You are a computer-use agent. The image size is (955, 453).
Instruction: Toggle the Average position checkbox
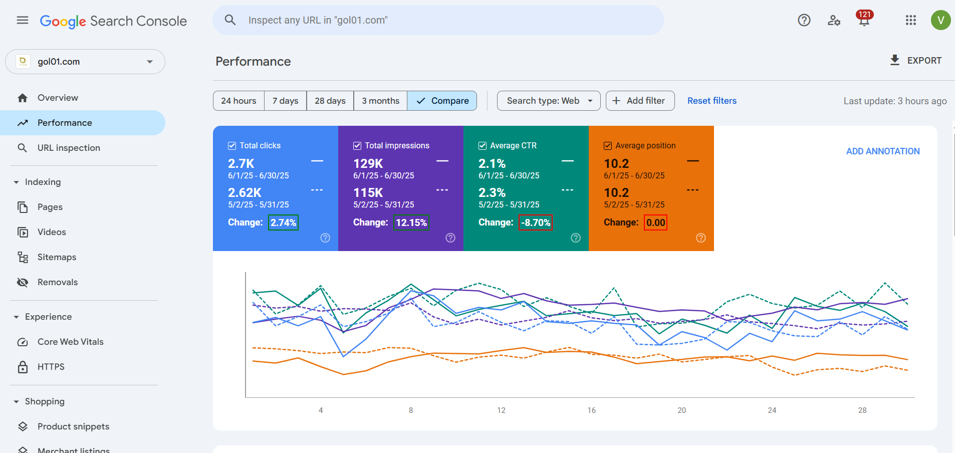coord(608,145)
